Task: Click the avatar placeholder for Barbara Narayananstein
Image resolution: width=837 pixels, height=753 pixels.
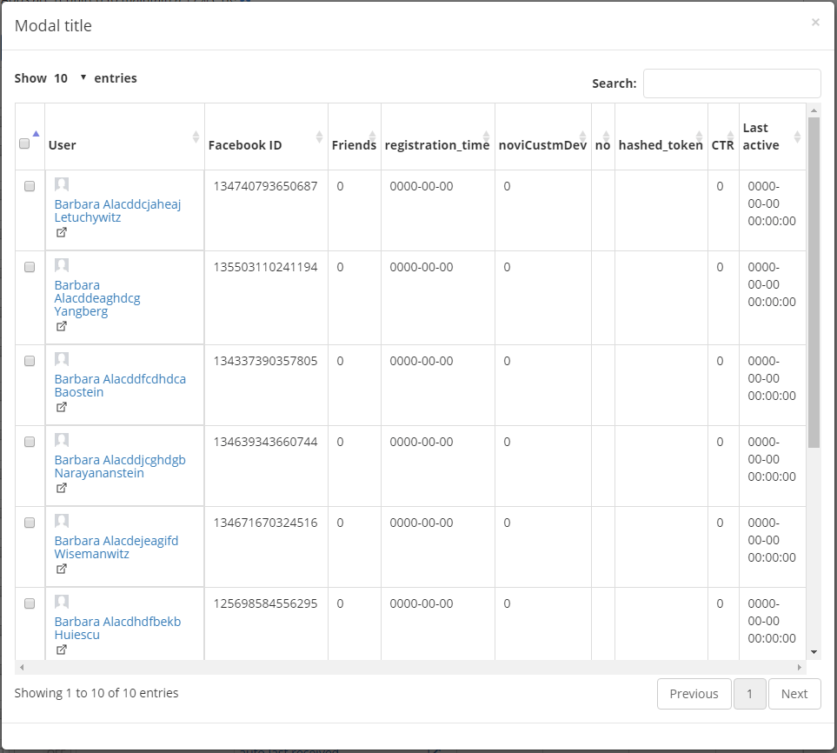Action: [61, 439]
